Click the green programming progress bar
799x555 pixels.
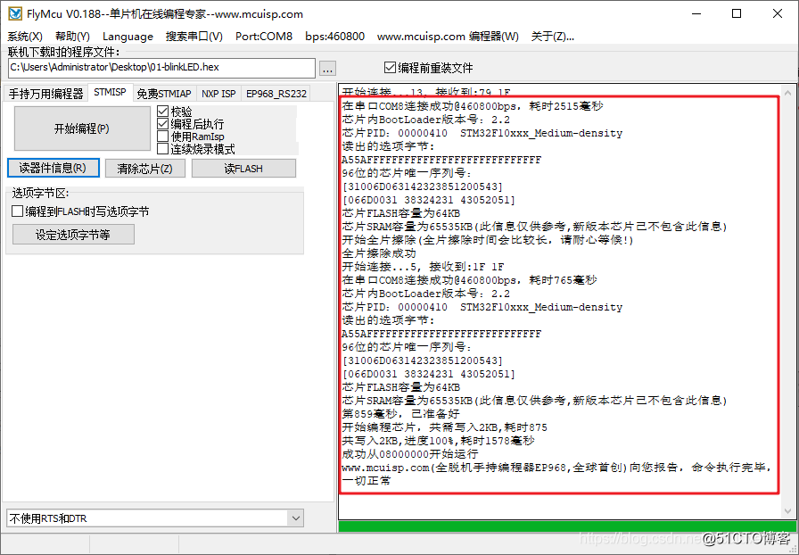(567, 526)
